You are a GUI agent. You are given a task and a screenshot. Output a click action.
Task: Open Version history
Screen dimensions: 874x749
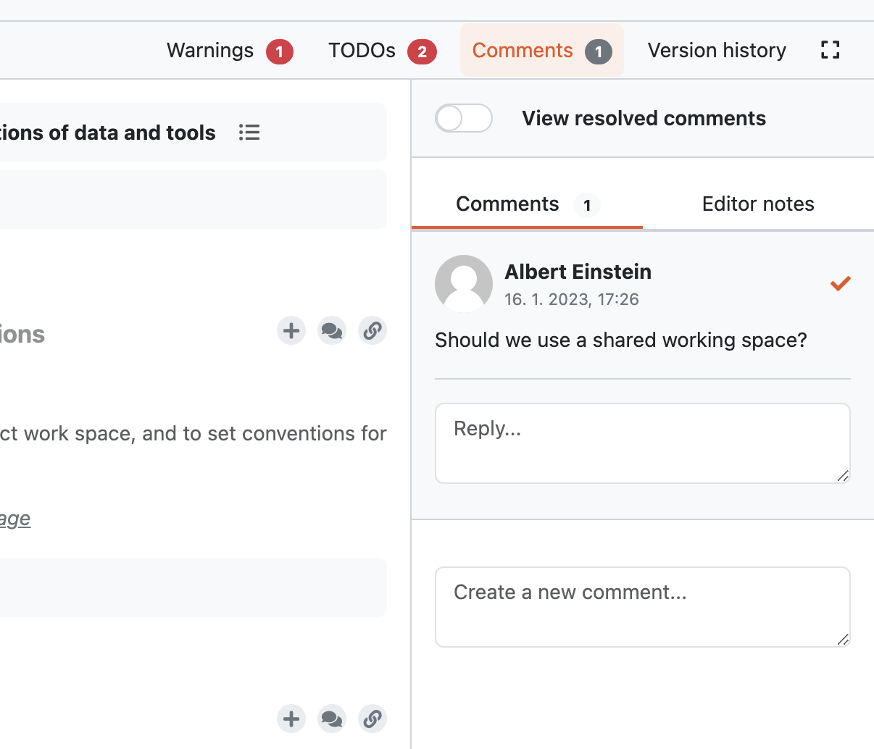717,51
